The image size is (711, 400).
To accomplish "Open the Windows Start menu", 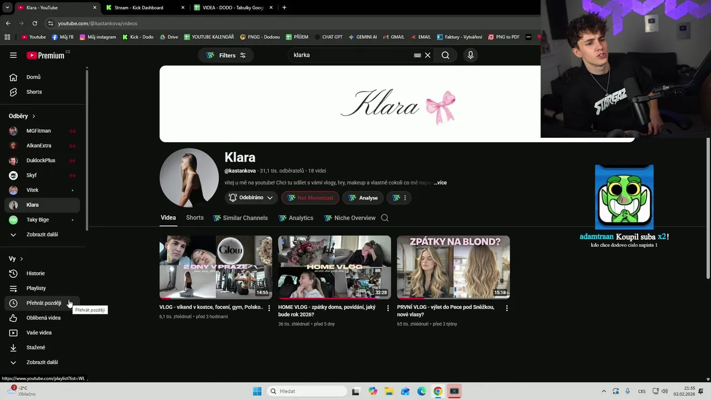I will tap(257, 391).
